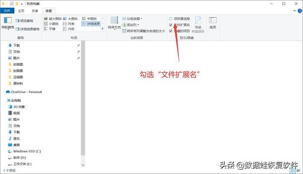Show the 详细信息窗格 details pane
Viewport: 303px width, 174px height.
click(28, 29)
